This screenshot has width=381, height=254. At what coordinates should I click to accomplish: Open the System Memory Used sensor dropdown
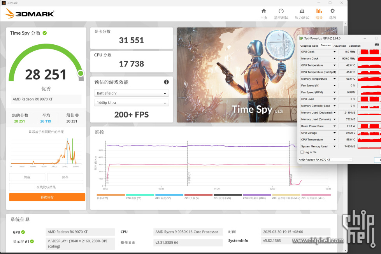335,146
